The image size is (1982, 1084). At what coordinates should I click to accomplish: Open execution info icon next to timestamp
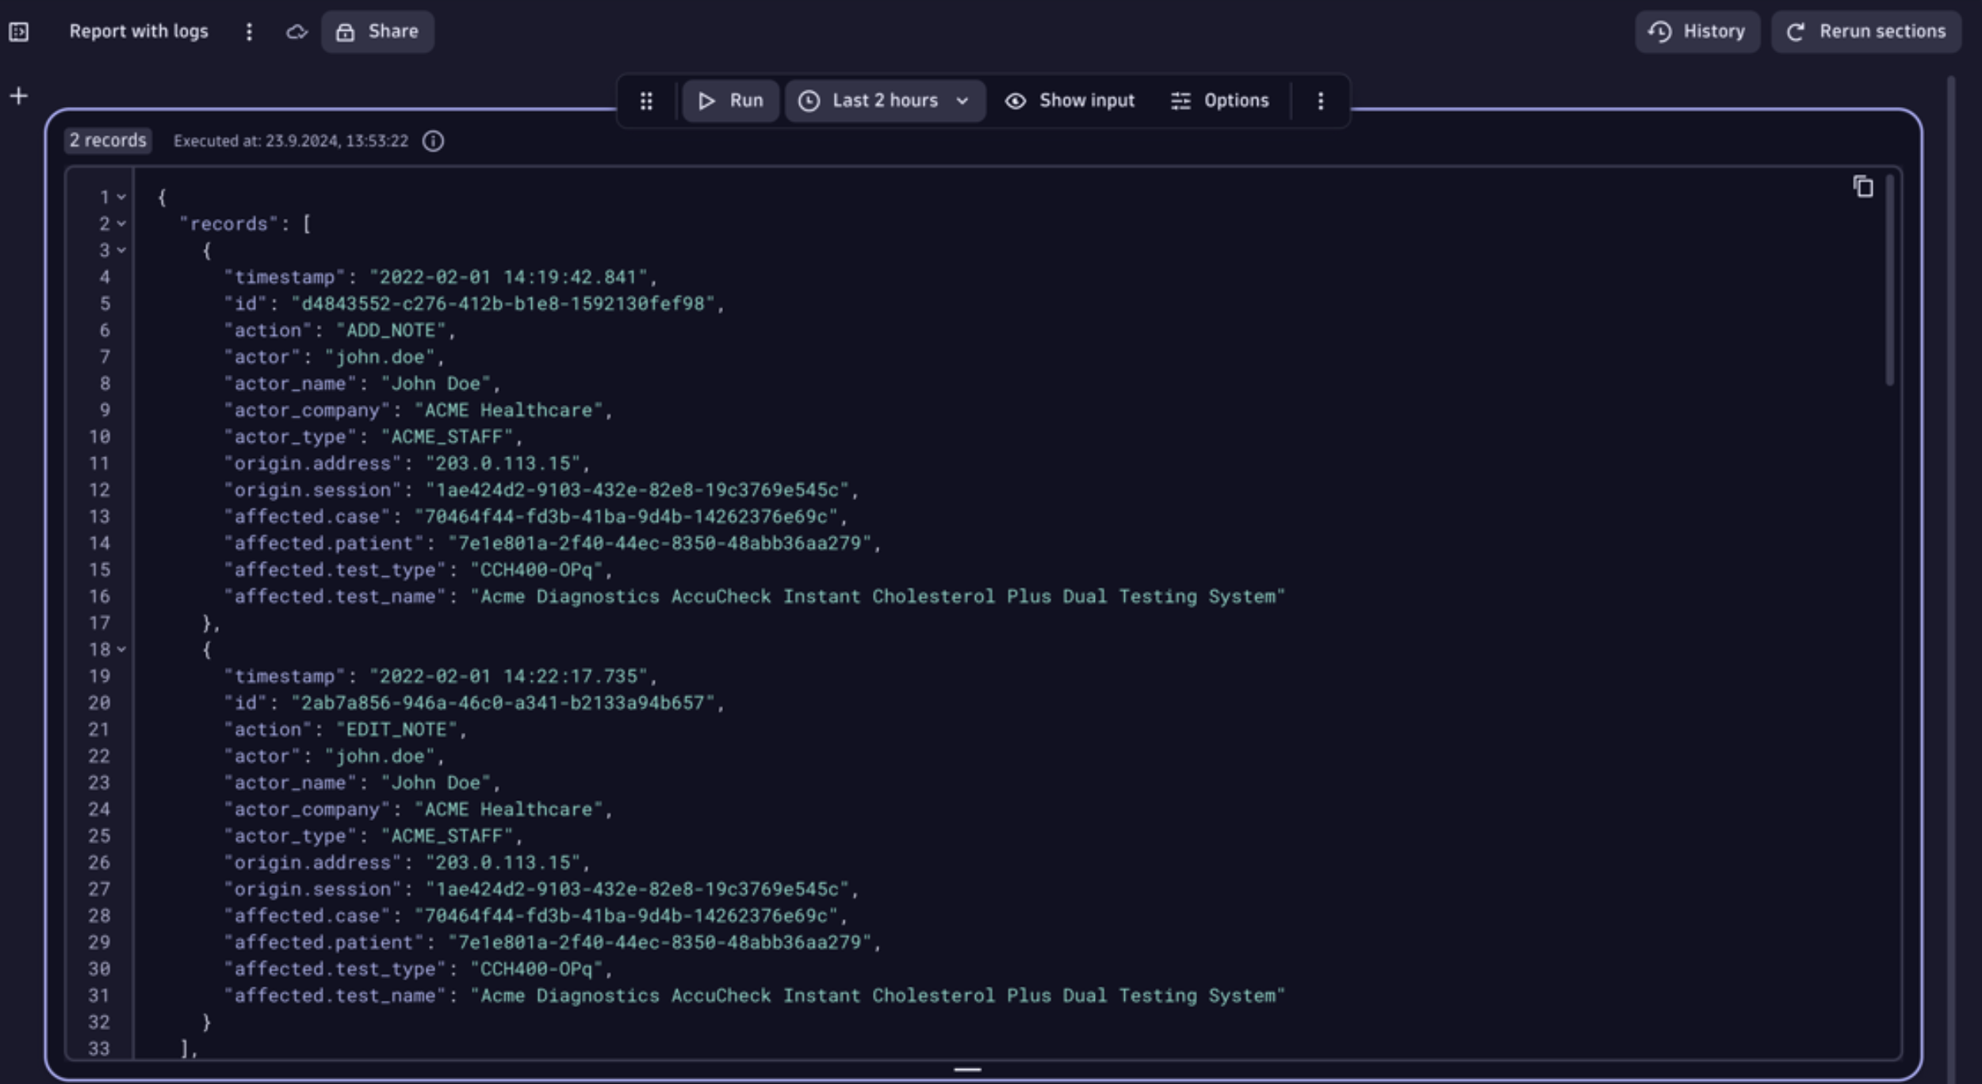point(433,141)
